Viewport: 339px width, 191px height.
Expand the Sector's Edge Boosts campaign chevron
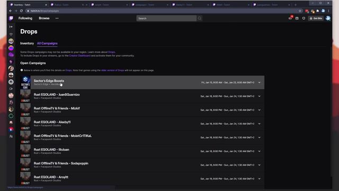(259, 83)
